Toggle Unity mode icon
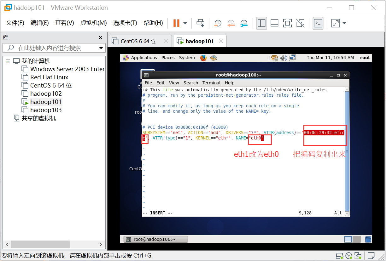This screenshot has width=386, height=261. tap(300, 23)
